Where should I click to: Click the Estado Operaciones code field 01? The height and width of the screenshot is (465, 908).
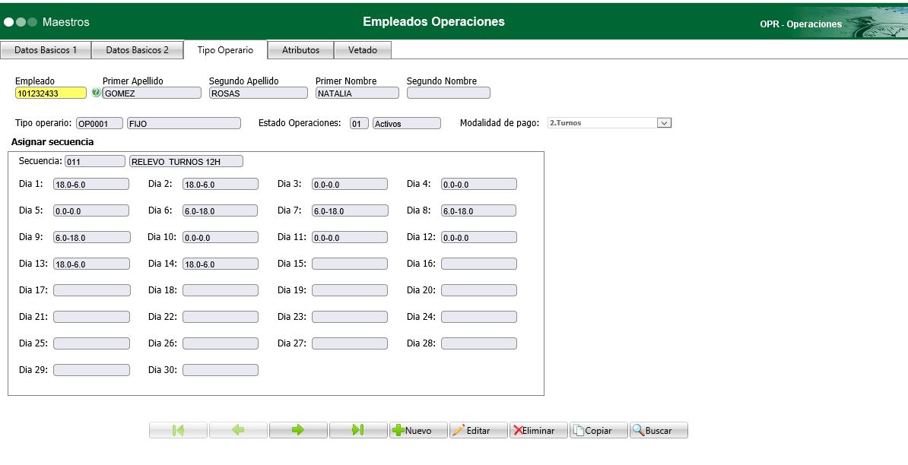click(359, 123)
